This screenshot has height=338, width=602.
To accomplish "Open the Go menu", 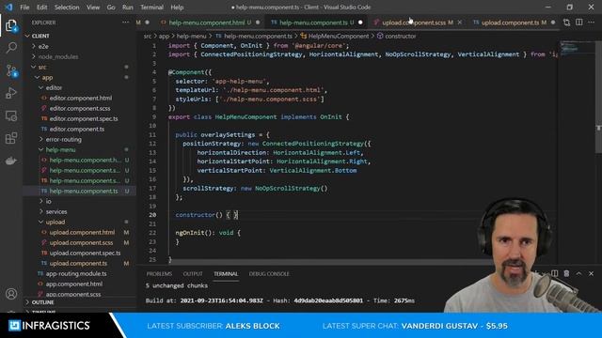I will [x=111, y=7].
